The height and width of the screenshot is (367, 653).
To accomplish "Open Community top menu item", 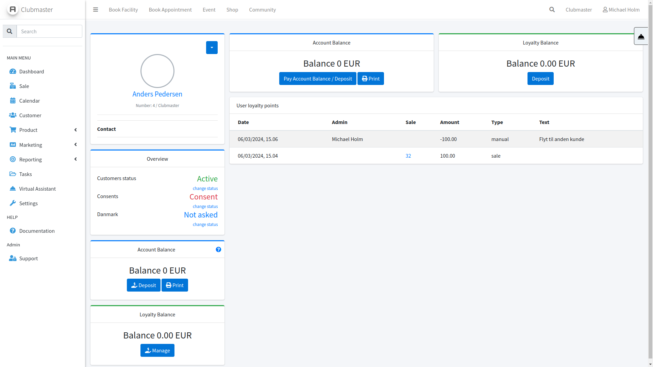I will (x=262, y=10).
